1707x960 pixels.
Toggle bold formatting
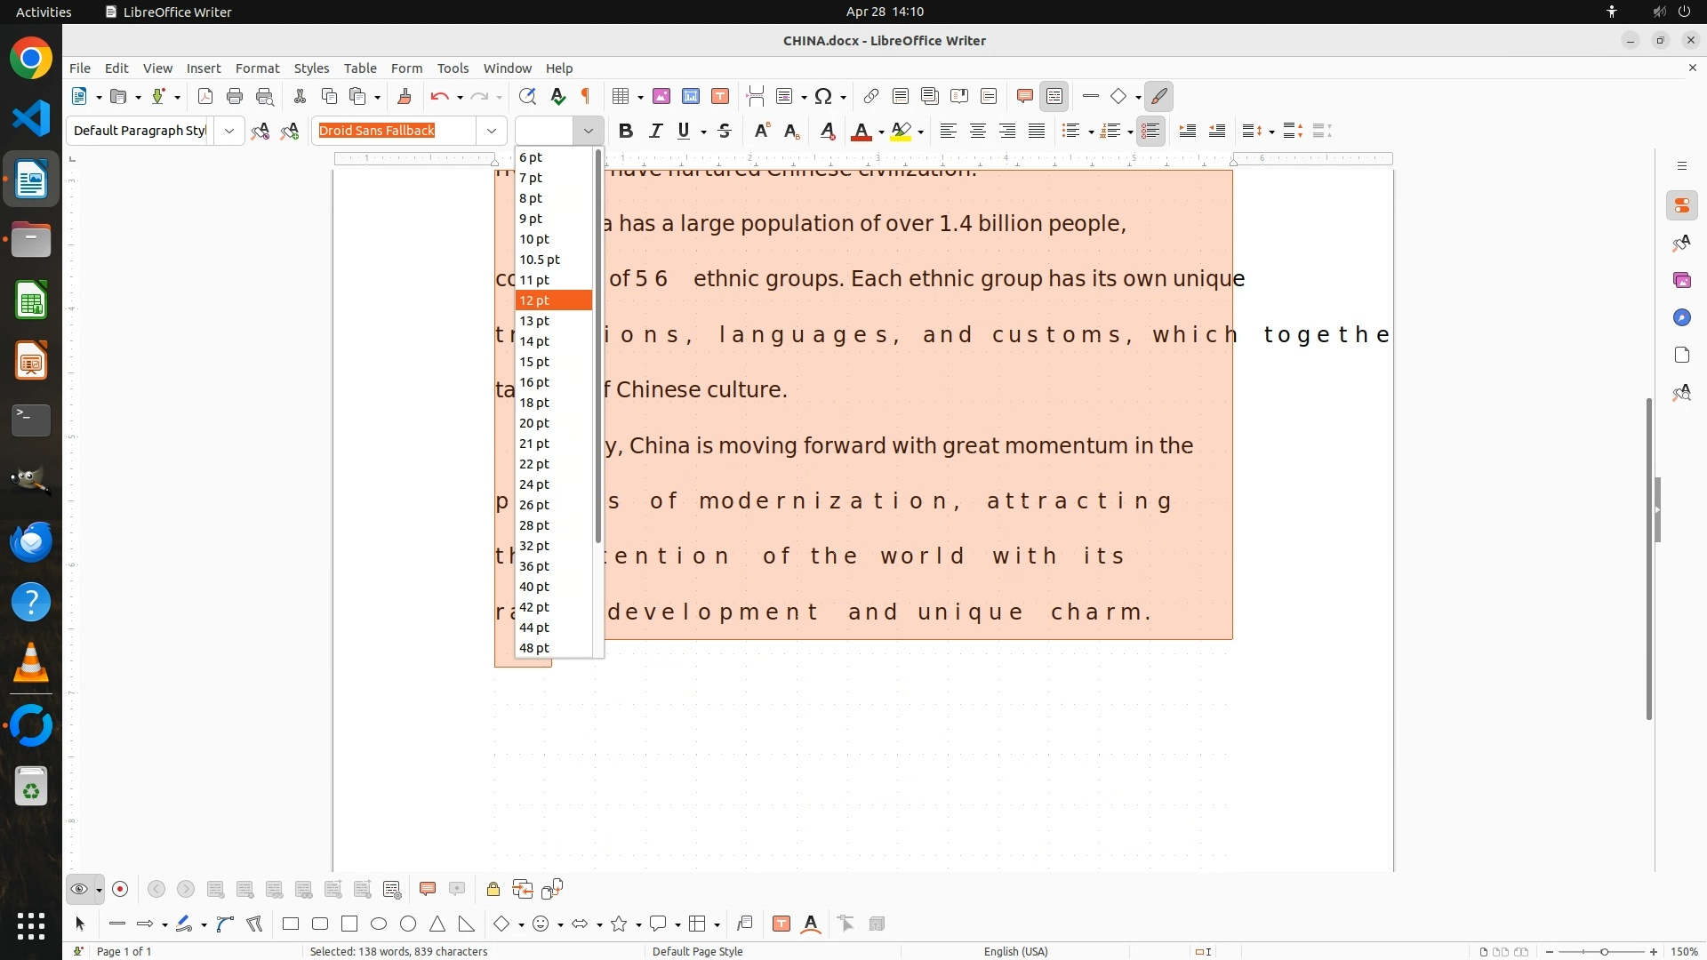click(x=626, y=131)
